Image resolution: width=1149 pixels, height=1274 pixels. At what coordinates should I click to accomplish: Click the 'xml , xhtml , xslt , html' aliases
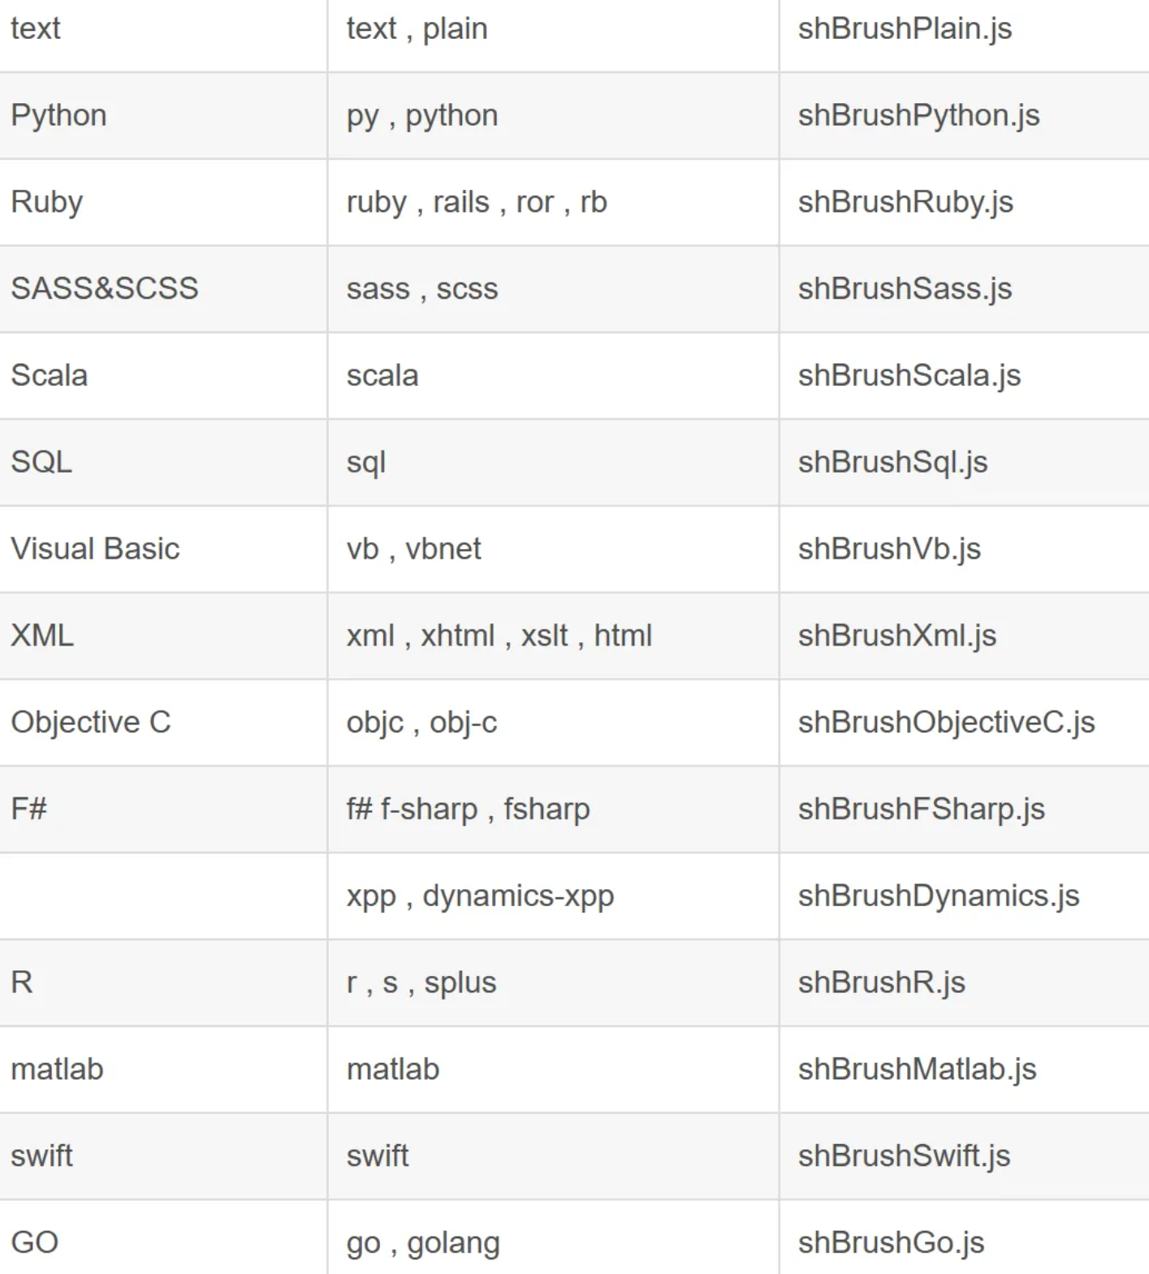499,636
